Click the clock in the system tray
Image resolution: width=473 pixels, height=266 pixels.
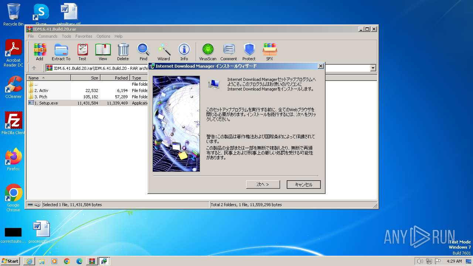[454, 261]
